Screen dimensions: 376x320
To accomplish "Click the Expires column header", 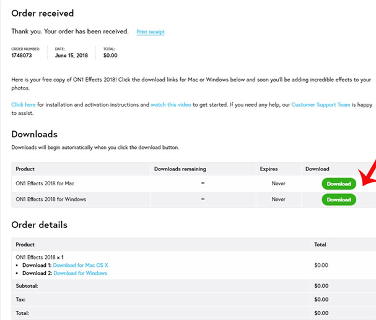I will (269, 169).
